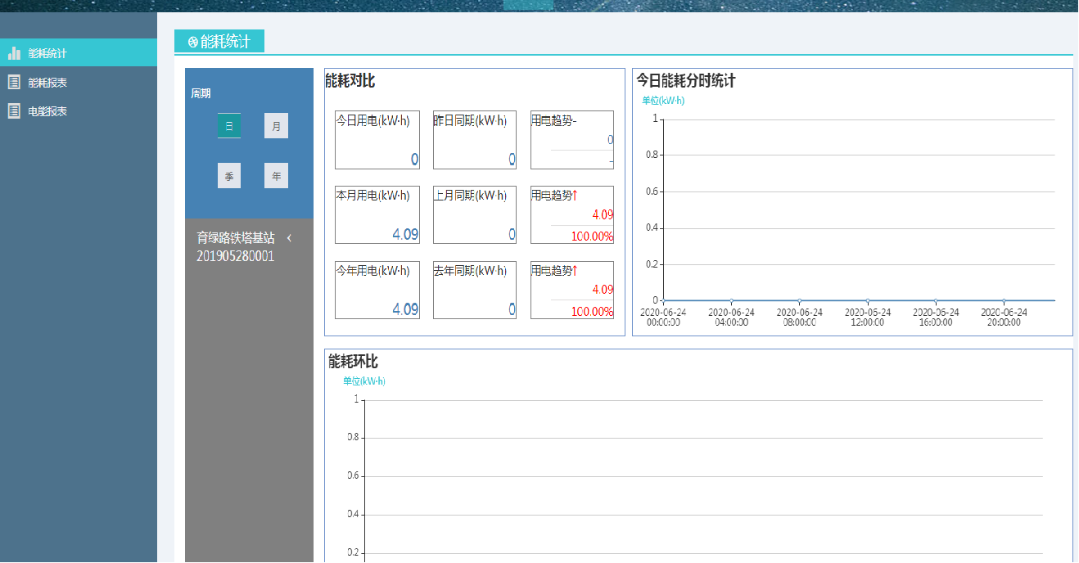Open the 电能报表 sidebar menu label
This screenshot has height=563, width=1079.
(x=47, y=111)
